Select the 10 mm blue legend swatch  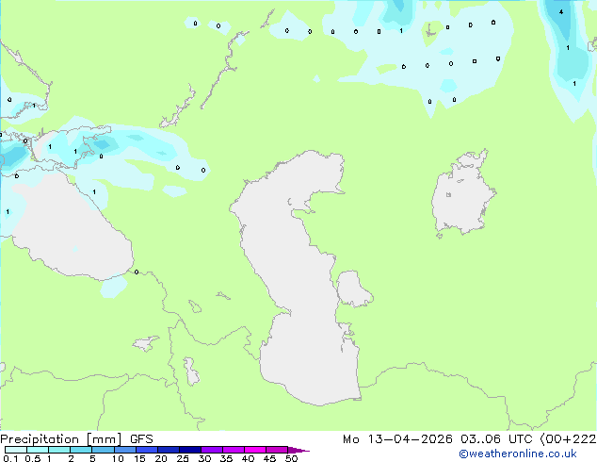pos(125,450)
